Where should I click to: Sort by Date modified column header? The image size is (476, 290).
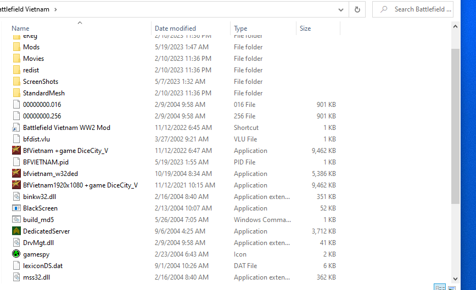pos(175,29)
